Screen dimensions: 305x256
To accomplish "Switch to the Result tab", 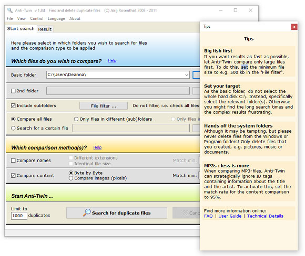I will pos(45,29).
